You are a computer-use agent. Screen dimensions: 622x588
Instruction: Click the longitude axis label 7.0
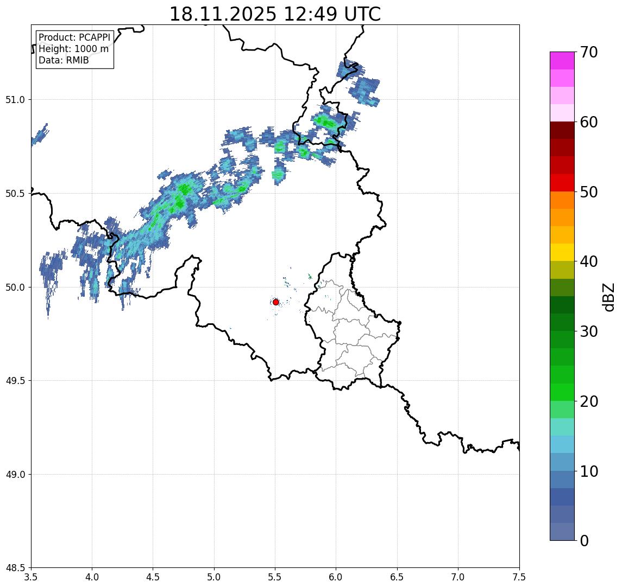click(x=458, y=577)
